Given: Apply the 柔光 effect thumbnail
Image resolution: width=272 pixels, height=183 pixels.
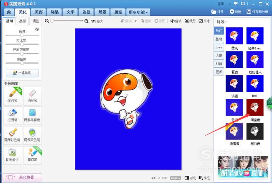Looking at the screenshot, I should [x=234, y=36].
